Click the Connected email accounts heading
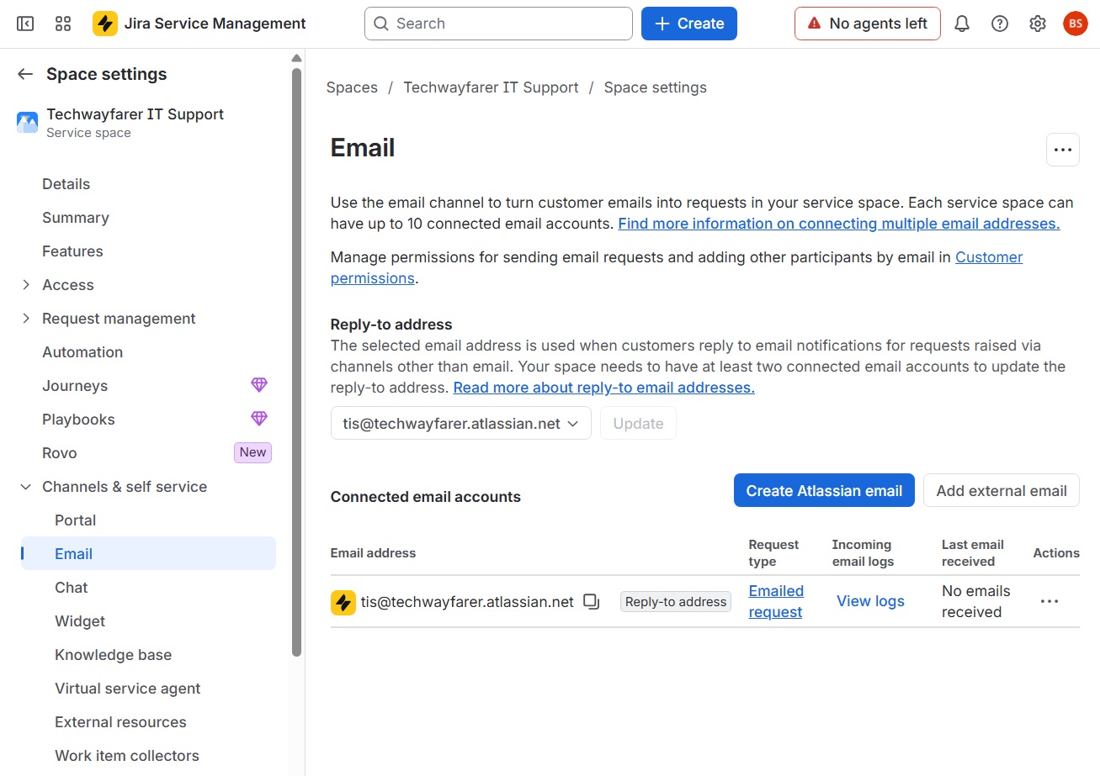Screen dimensions: 1100x776 coord(425,497)
